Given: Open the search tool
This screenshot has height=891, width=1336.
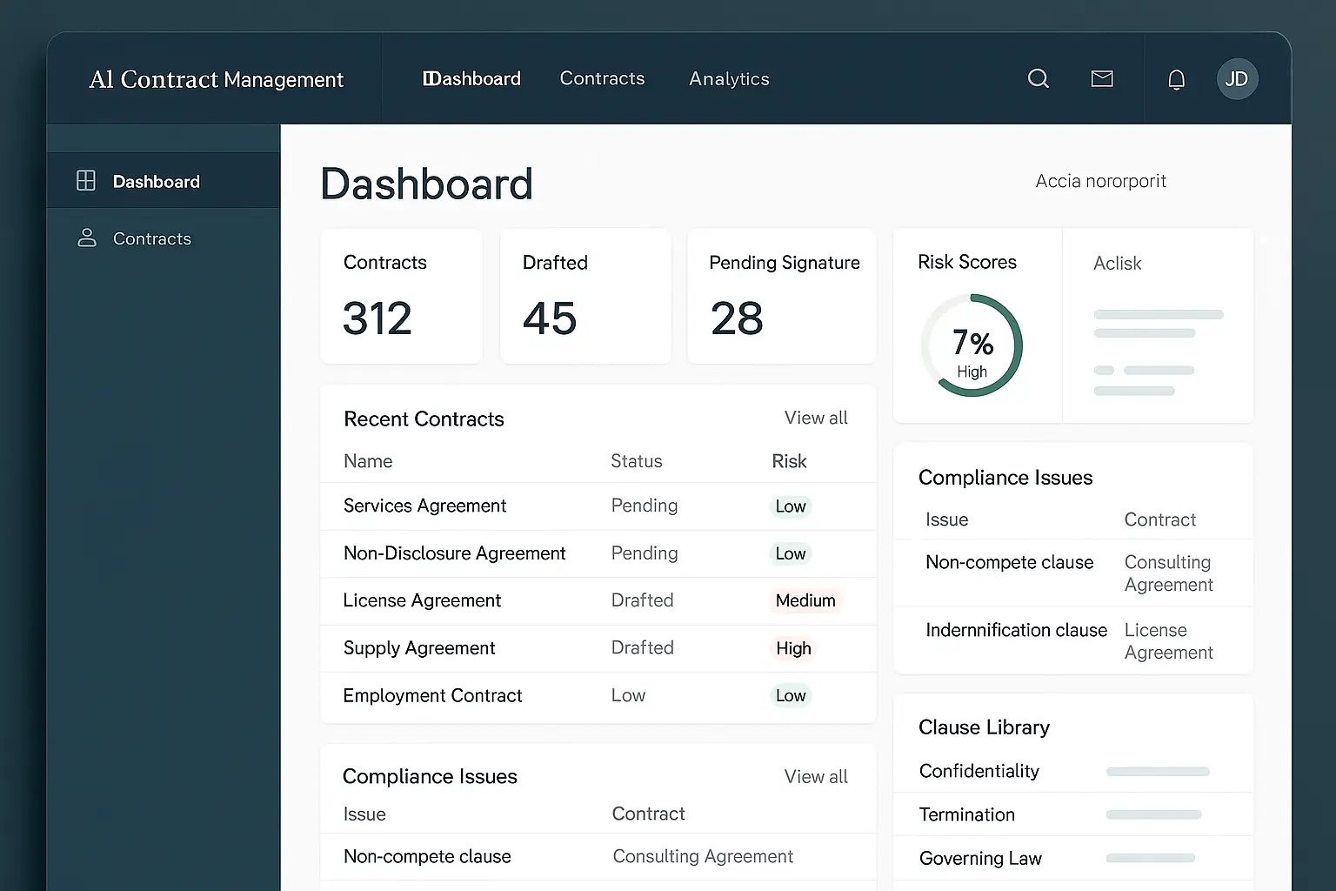Looking at the screenshot, I should pos(1039,78).
